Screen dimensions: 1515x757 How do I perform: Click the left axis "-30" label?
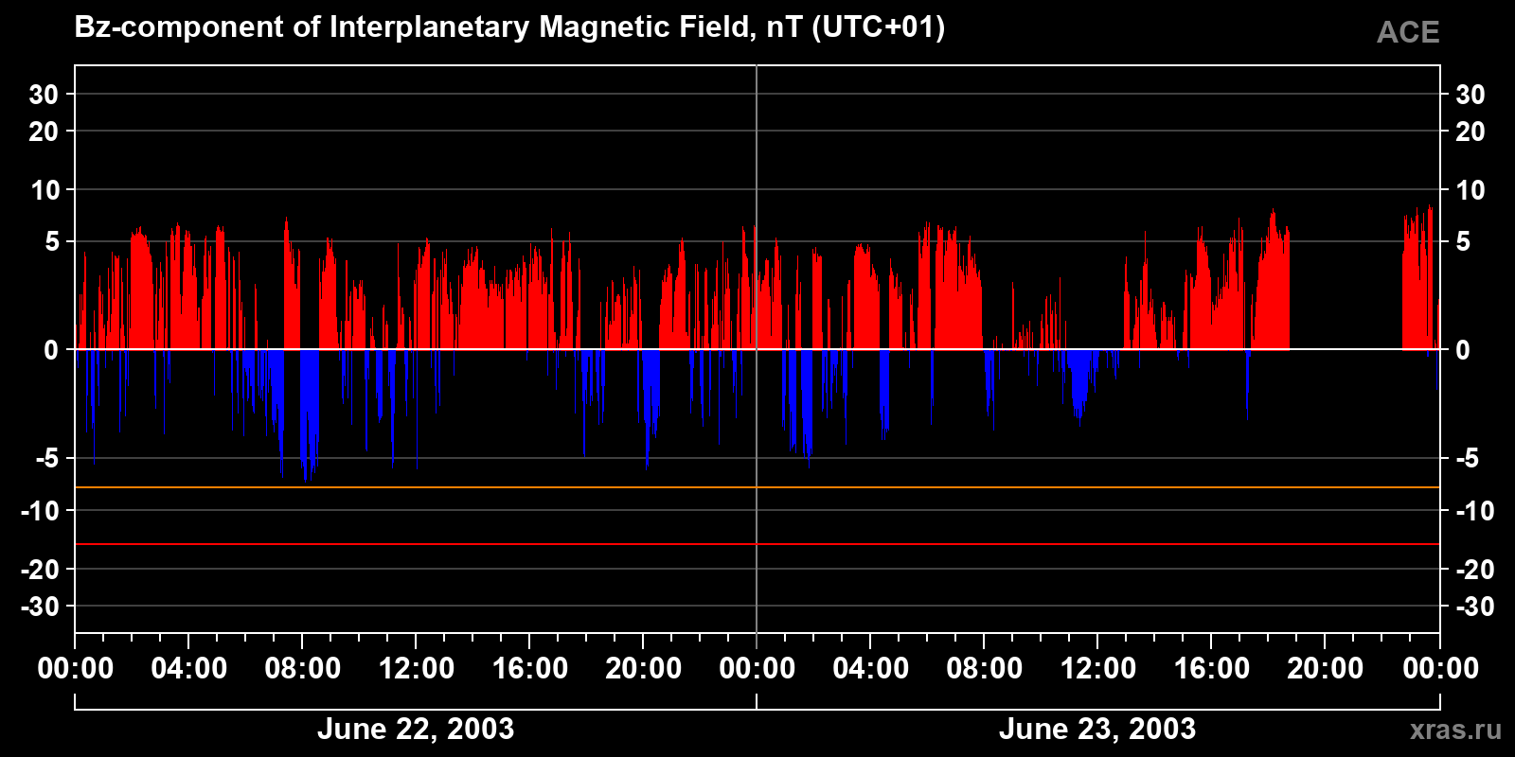(40, 607)
